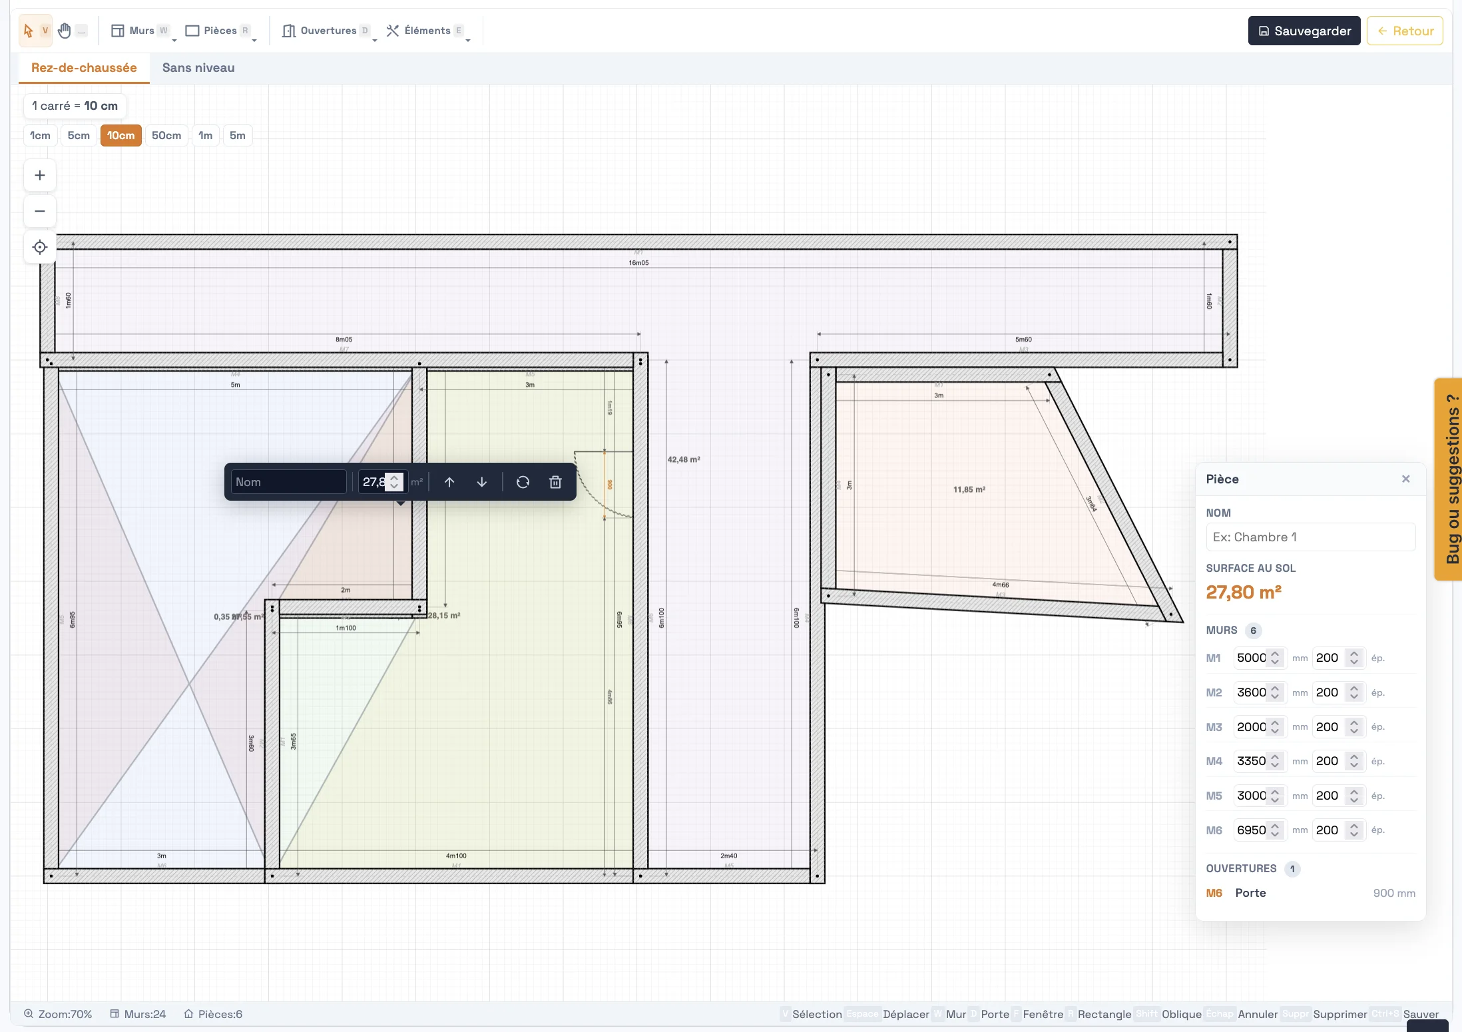Screen dimensions: 1462x1032
Task: Open the Bug ou suggestions tab
Action: pos(1449,479)
